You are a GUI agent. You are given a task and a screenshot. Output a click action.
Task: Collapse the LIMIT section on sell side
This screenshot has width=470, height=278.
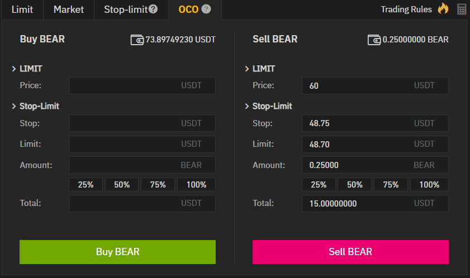tap(247, 69)
